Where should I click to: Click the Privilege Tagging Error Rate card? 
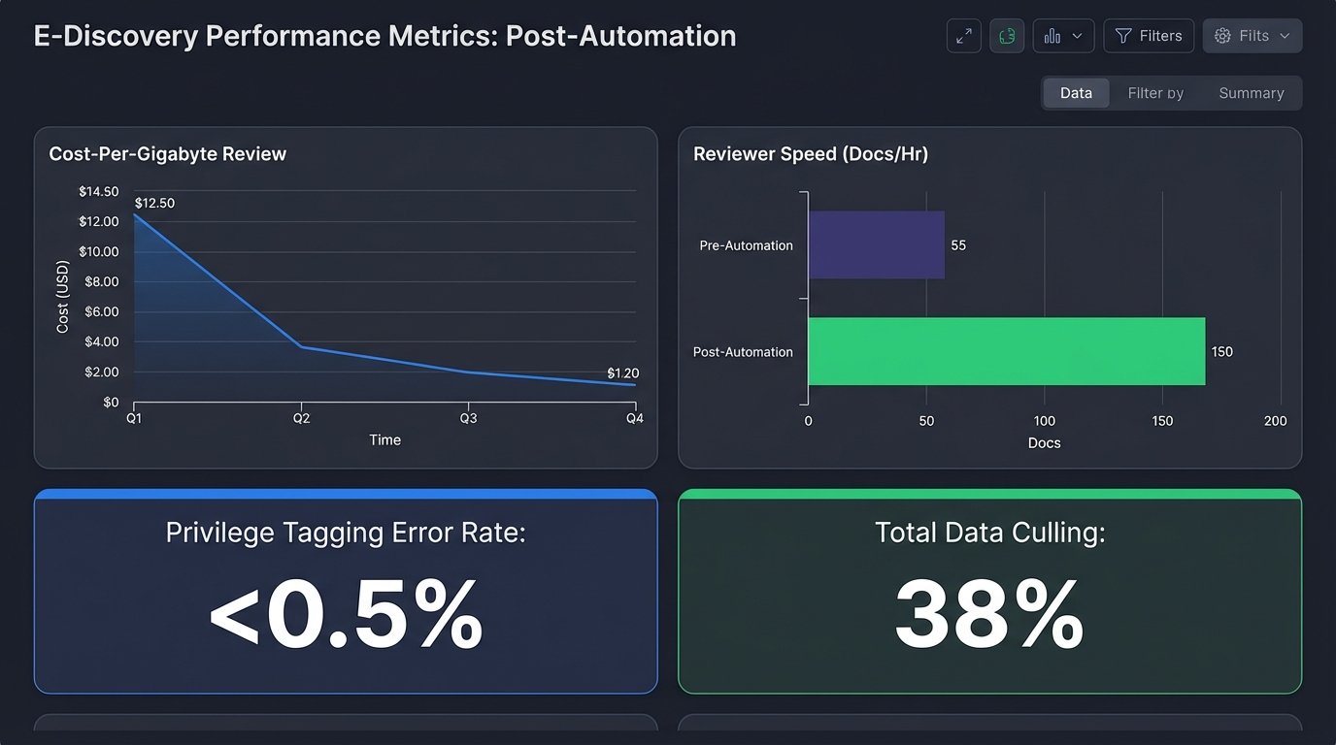(x=346, y=592)
